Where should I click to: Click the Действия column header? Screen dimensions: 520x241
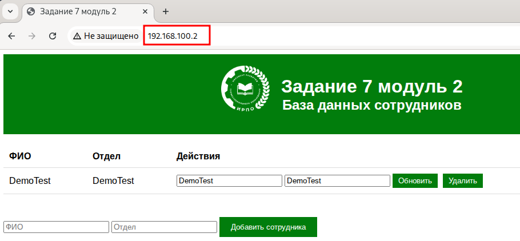[x=198, y=156]
